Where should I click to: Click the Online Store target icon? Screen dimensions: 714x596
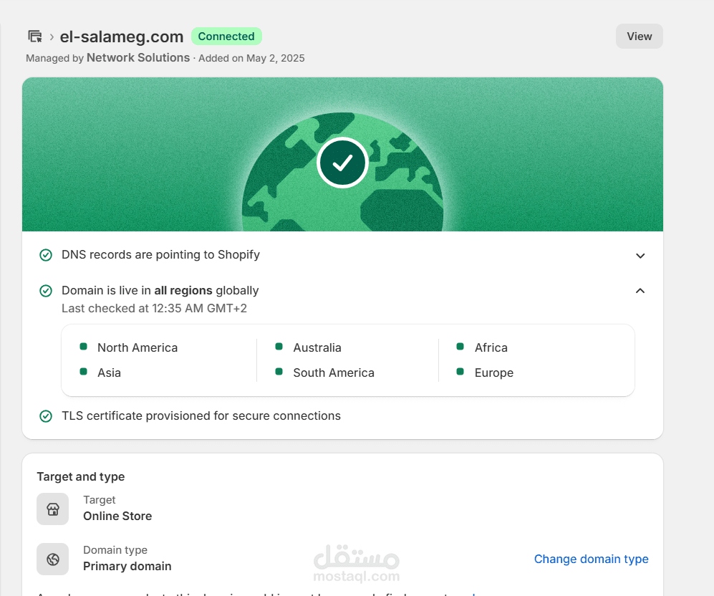[x=53, y=509]
